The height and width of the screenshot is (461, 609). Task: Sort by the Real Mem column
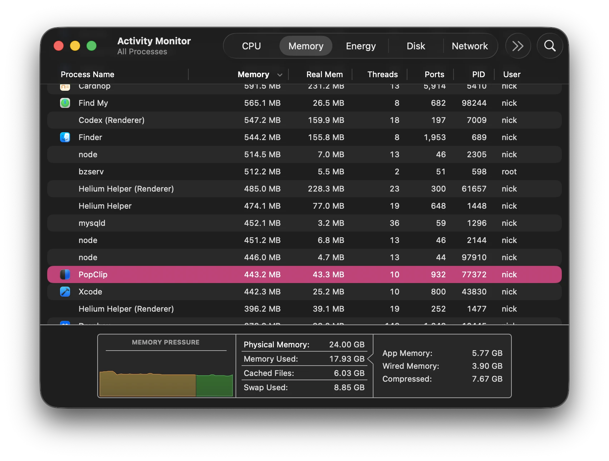point(325,74)
